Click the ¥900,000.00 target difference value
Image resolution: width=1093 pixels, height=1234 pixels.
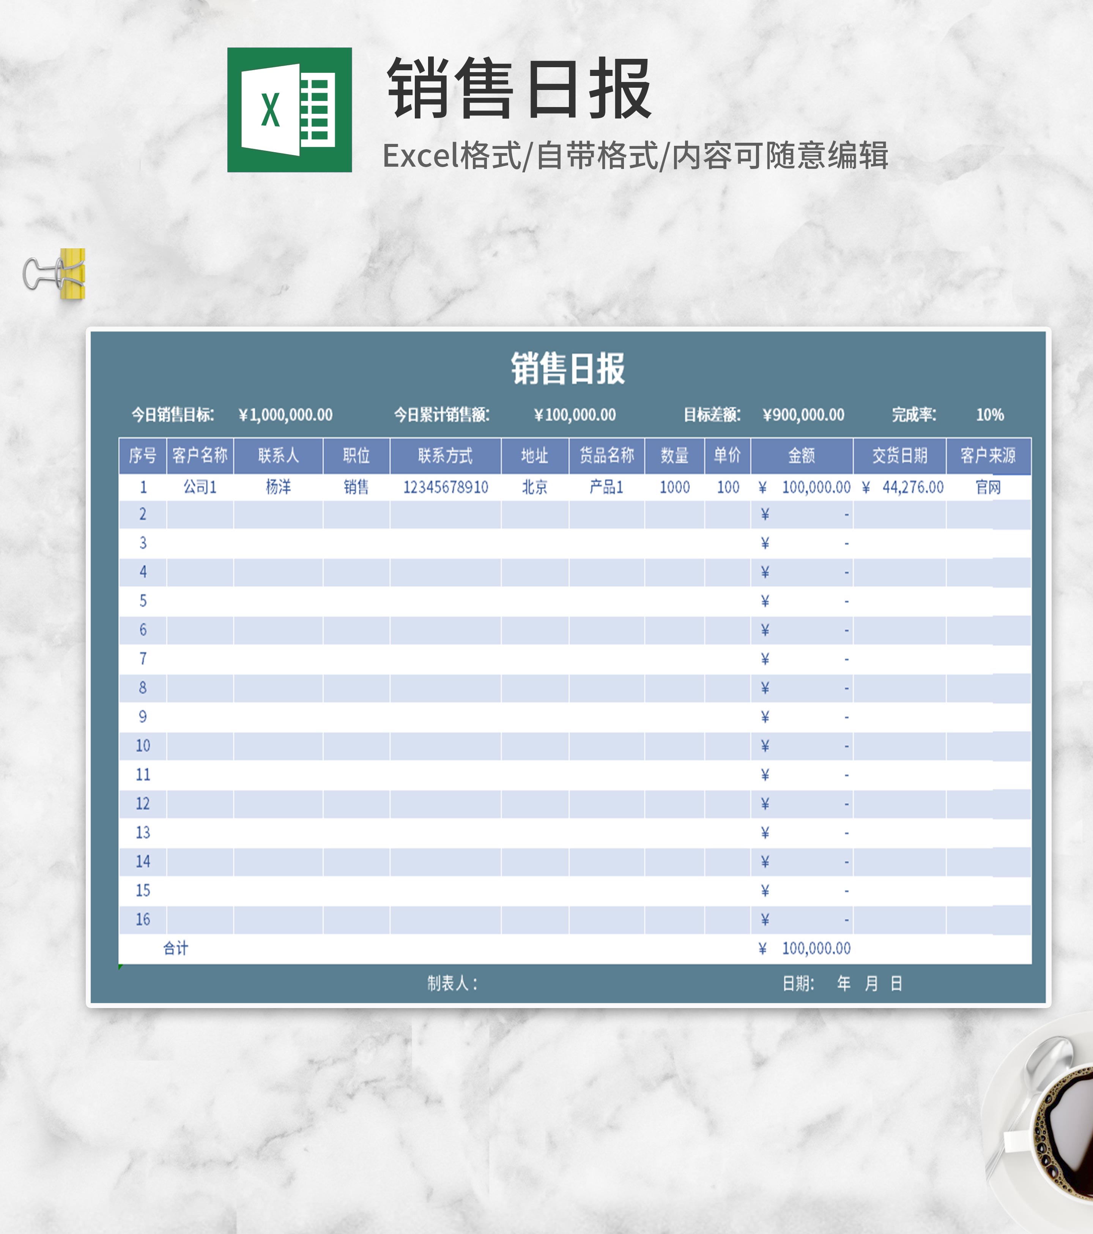803,415
